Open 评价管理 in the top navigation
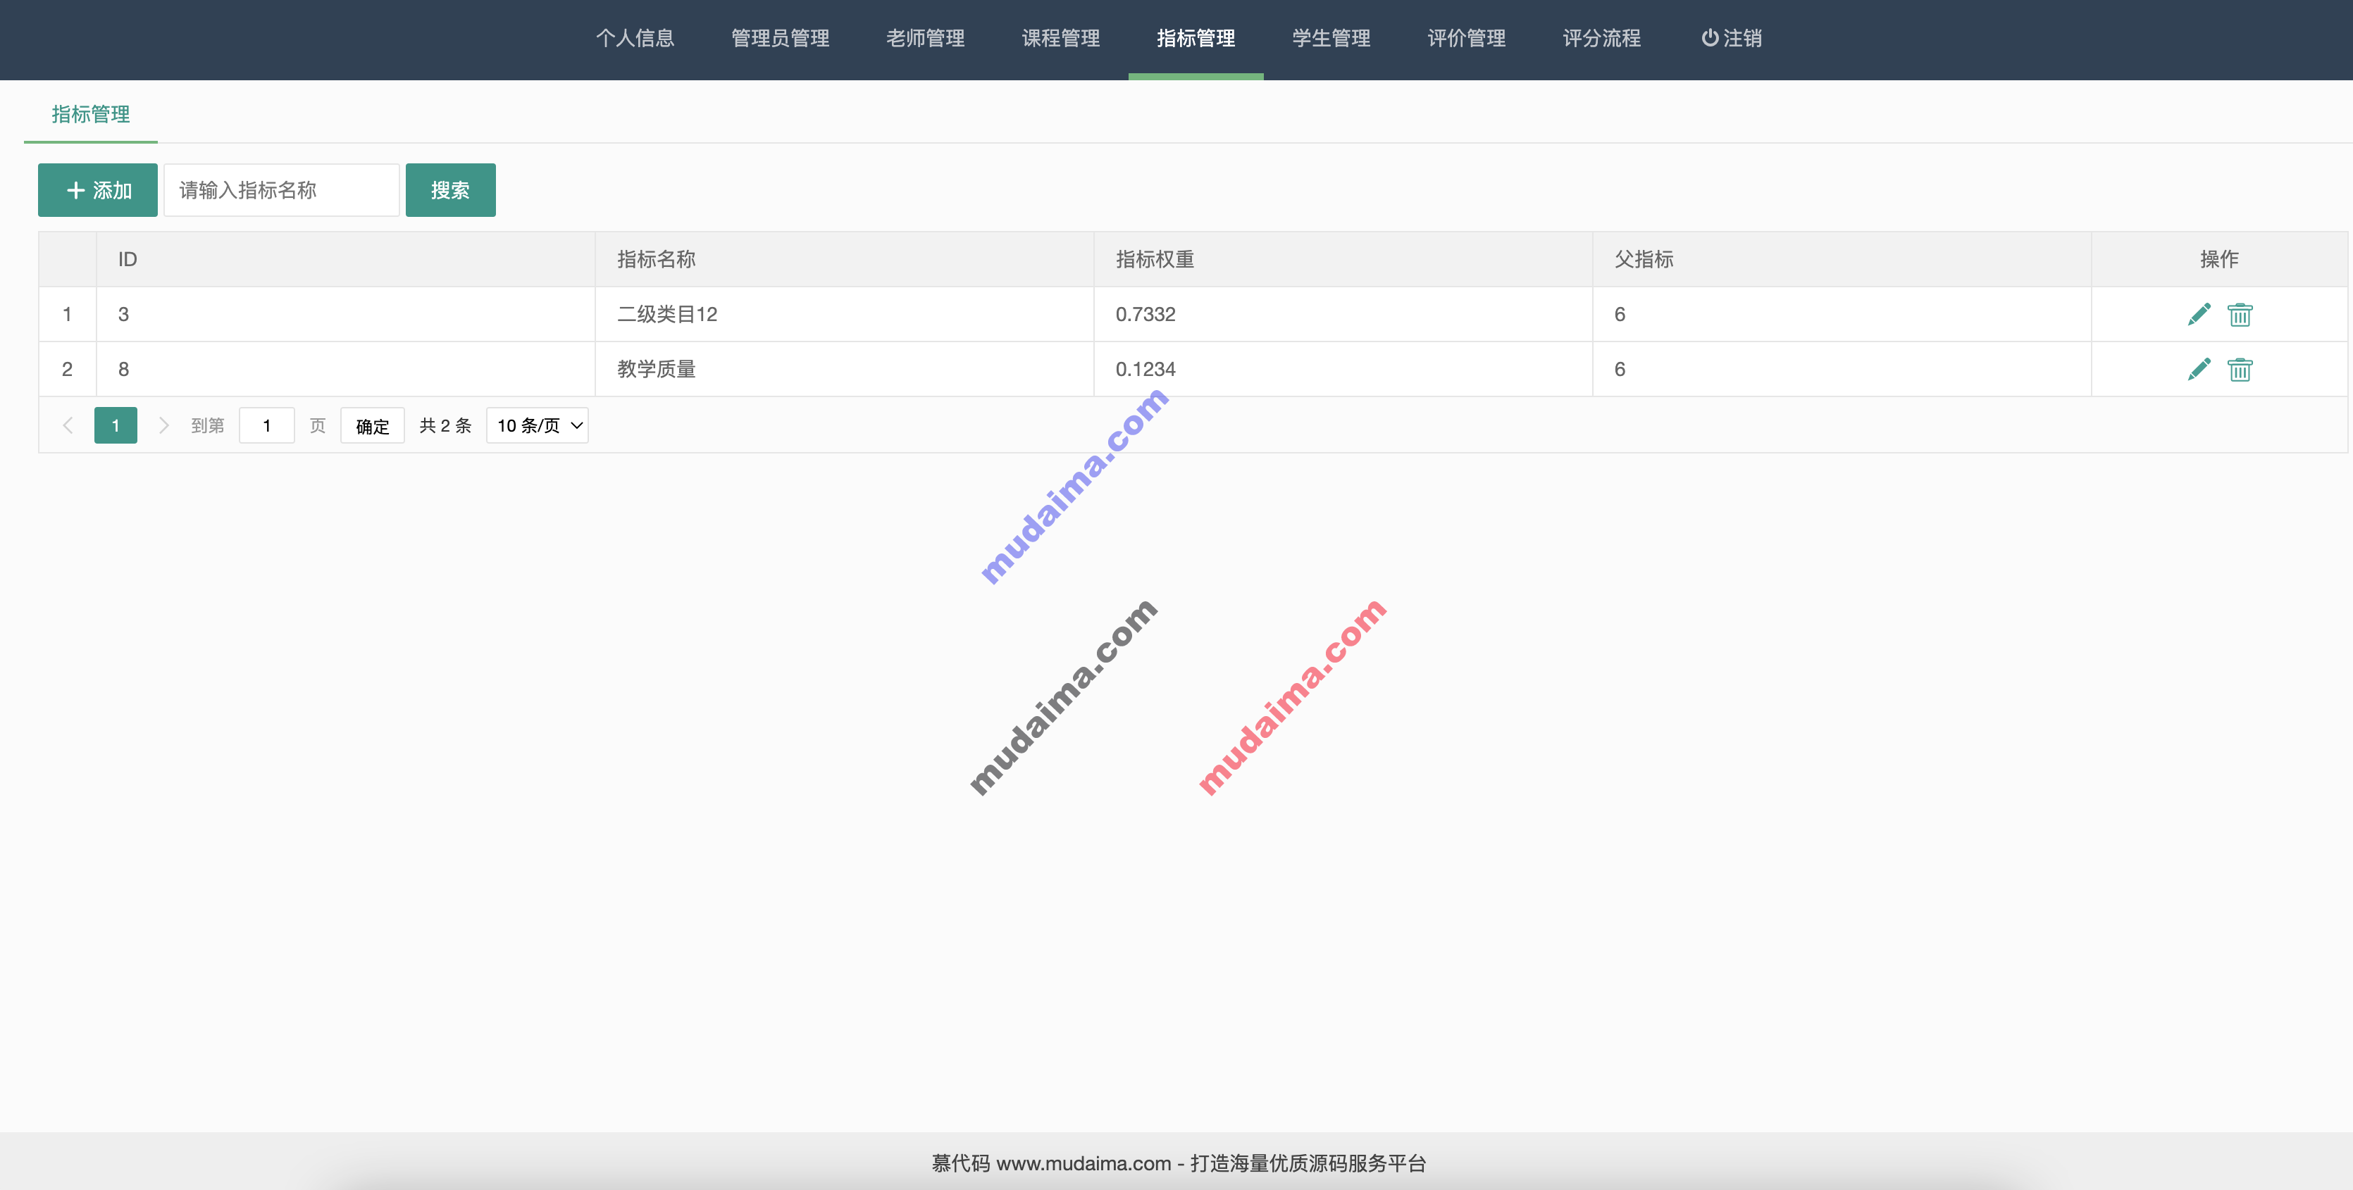 tap(1466, 38)
